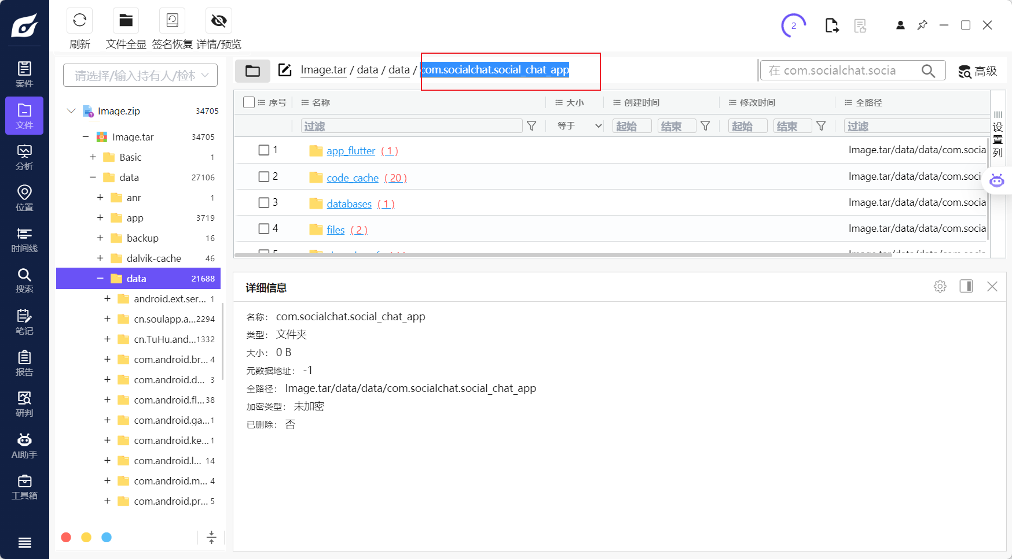Open the code_cache folder link

353,178
